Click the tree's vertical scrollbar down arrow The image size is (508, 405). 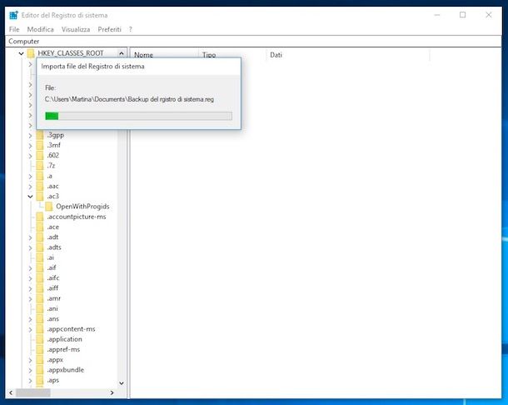click(122, 383)
